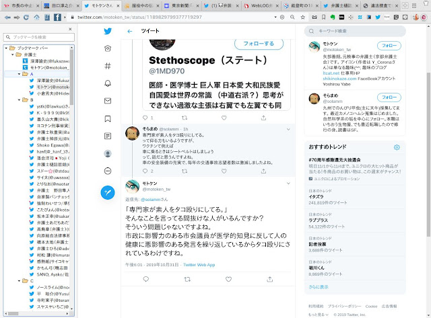
Task: Open そらまめ tweet options chevron
Action: click(288, 129)
